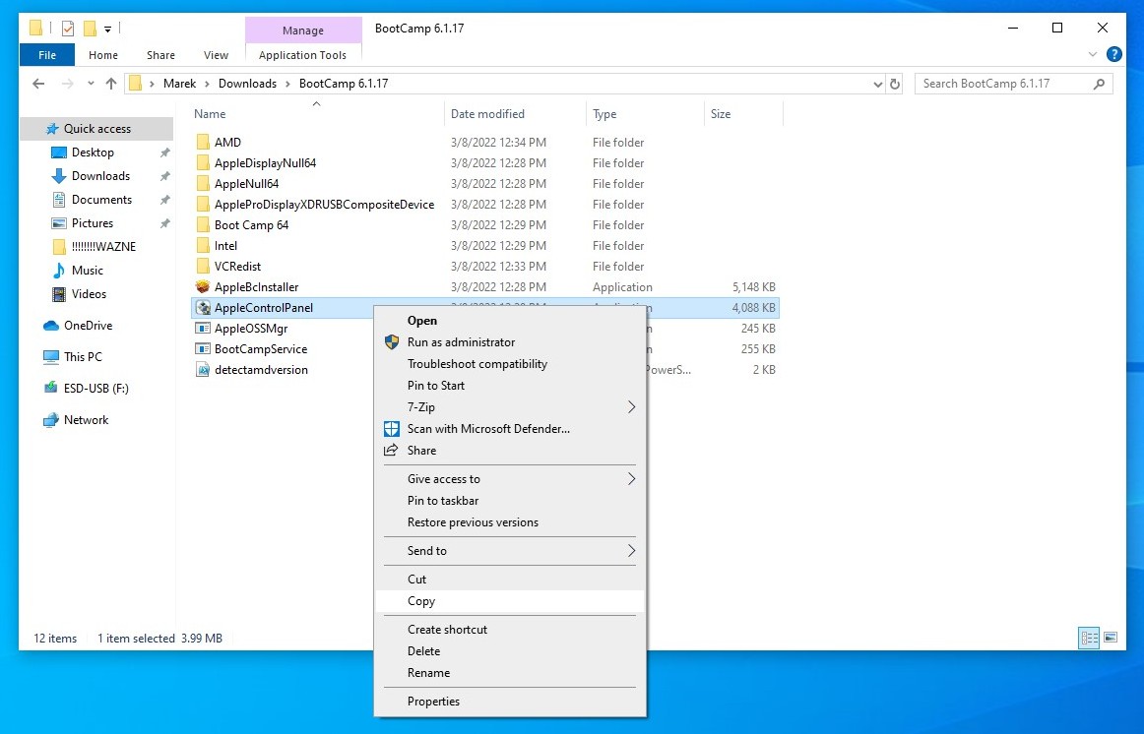Select the BootCampService file icon
The height and width of the screenshot is (734, 1144).
(203, 349)
